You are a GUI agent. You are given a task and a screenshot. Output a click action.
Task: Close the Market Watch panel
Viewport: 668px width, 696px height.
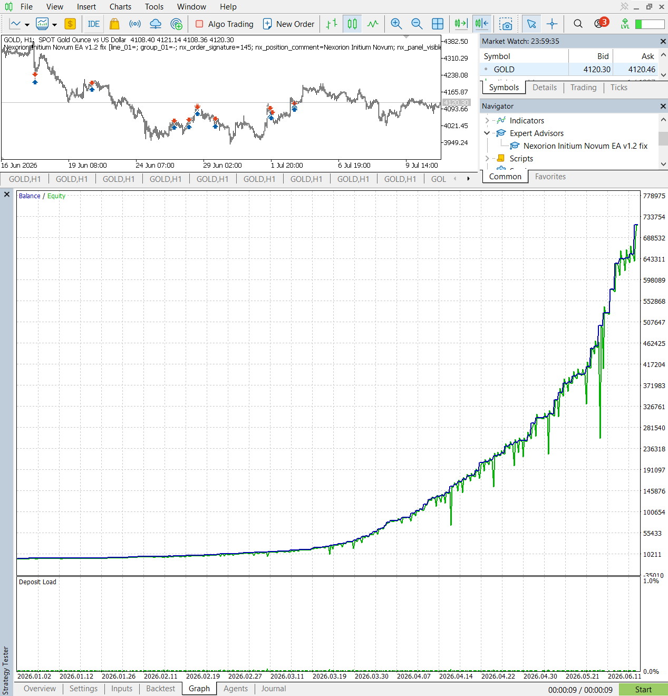pos(663,41)
